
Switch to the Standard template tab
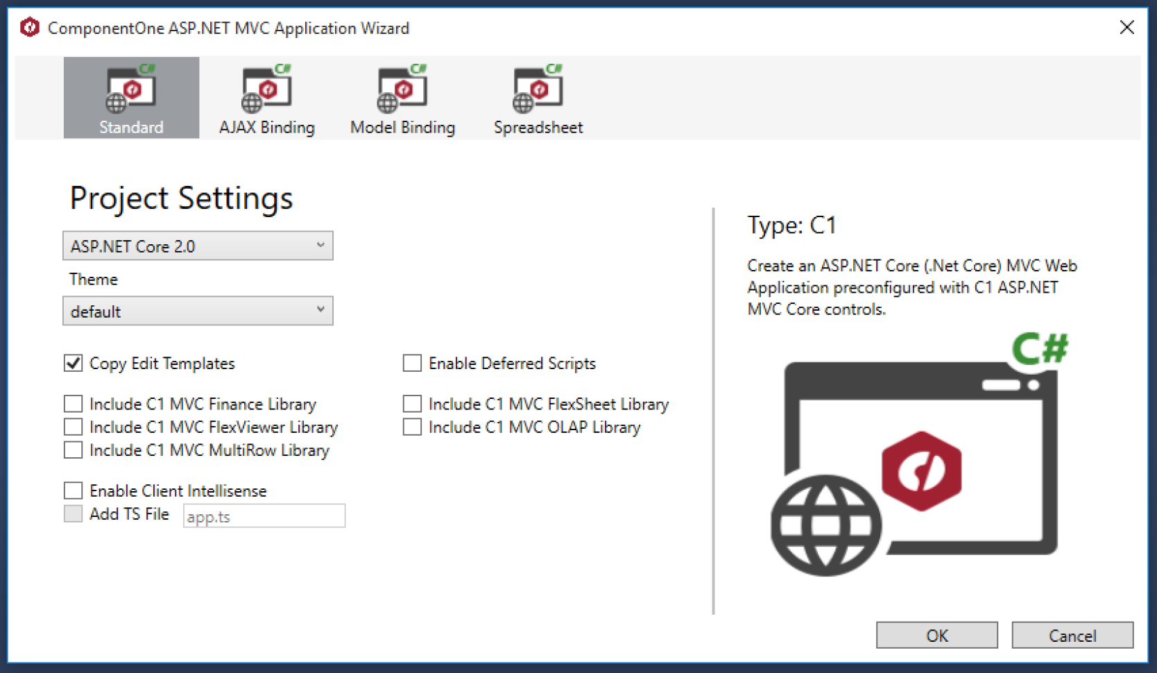130,97
